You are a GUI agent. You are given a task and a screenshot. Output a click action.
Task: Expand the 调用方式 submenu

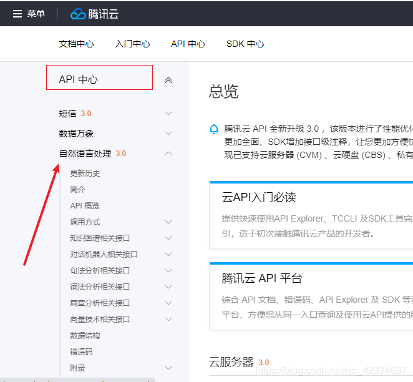pos(168,222)
